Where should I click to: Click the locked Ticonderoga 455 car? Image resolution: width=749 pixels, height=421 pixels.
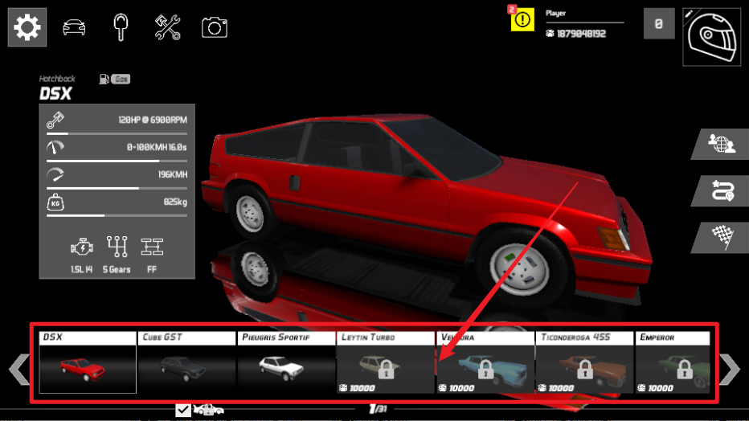(x=584, y=362)
